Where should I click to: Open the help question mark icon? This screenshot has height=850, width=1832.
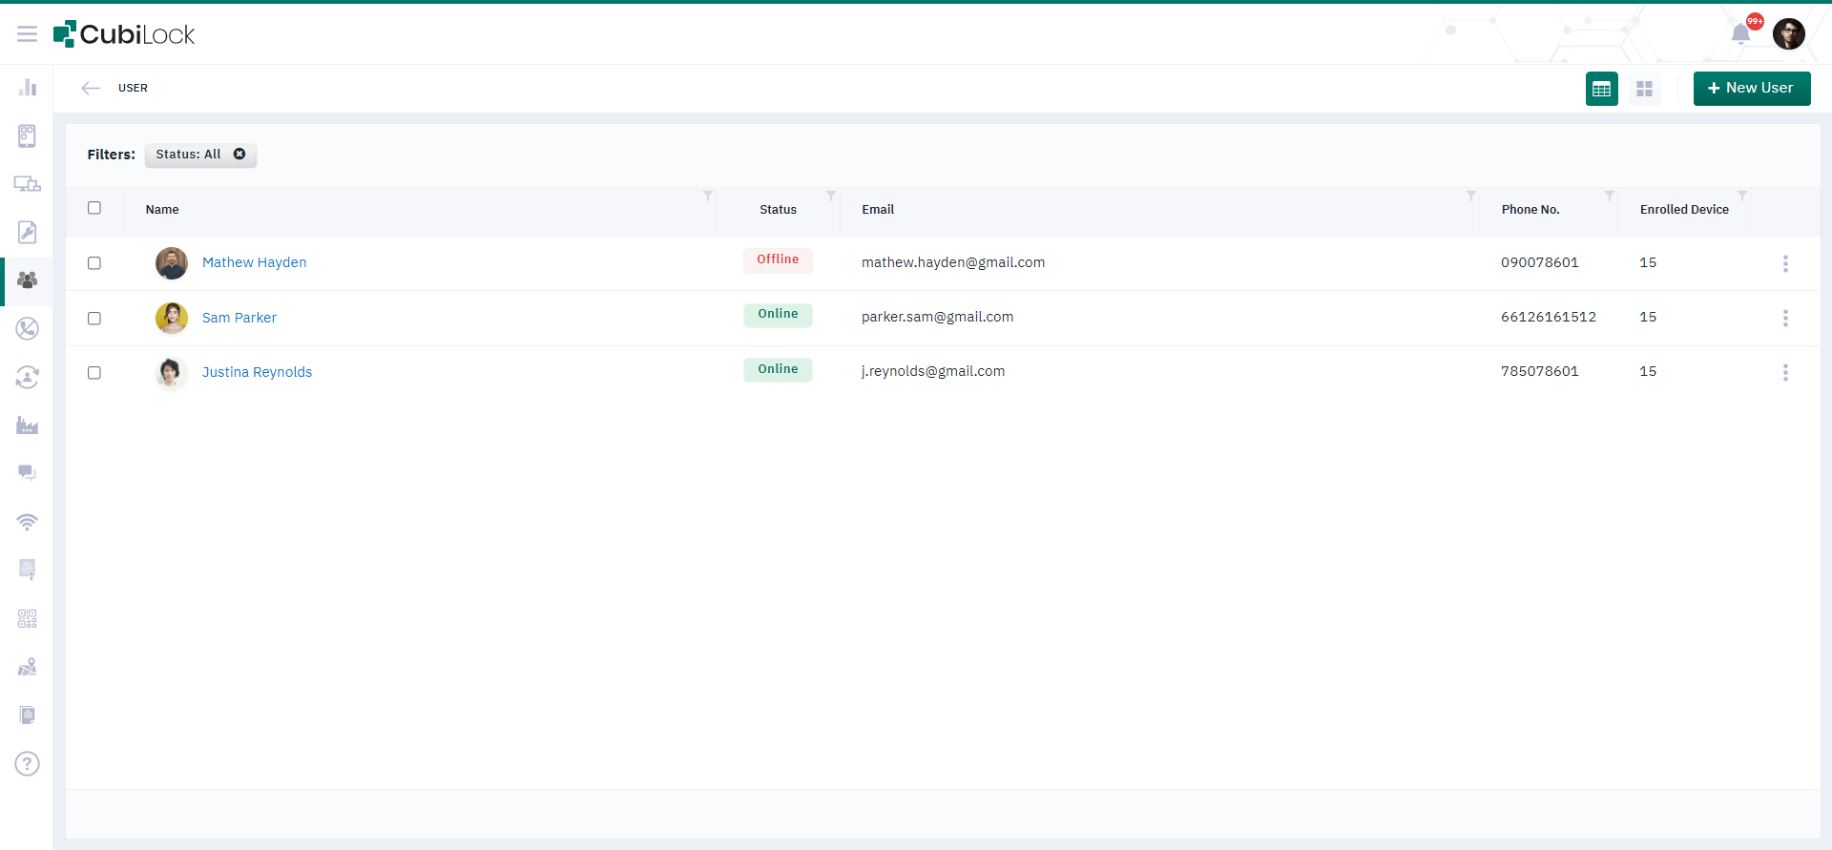tap(27, 763)
